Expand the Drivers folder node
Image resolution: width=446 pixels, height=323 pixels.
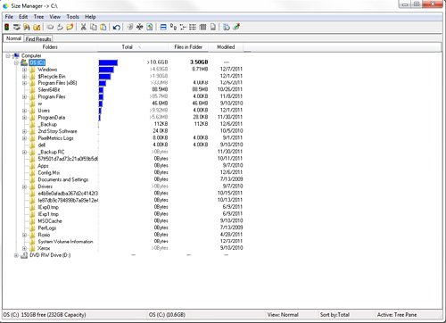pos(24,186)
